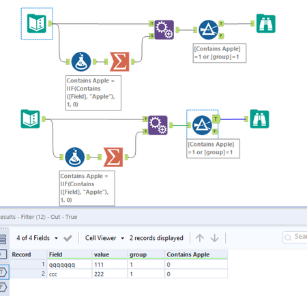The height and width of the screenshot is (296, 307).
Task: Click the bottom workflow Formula tool
Action: coord(75,157)
